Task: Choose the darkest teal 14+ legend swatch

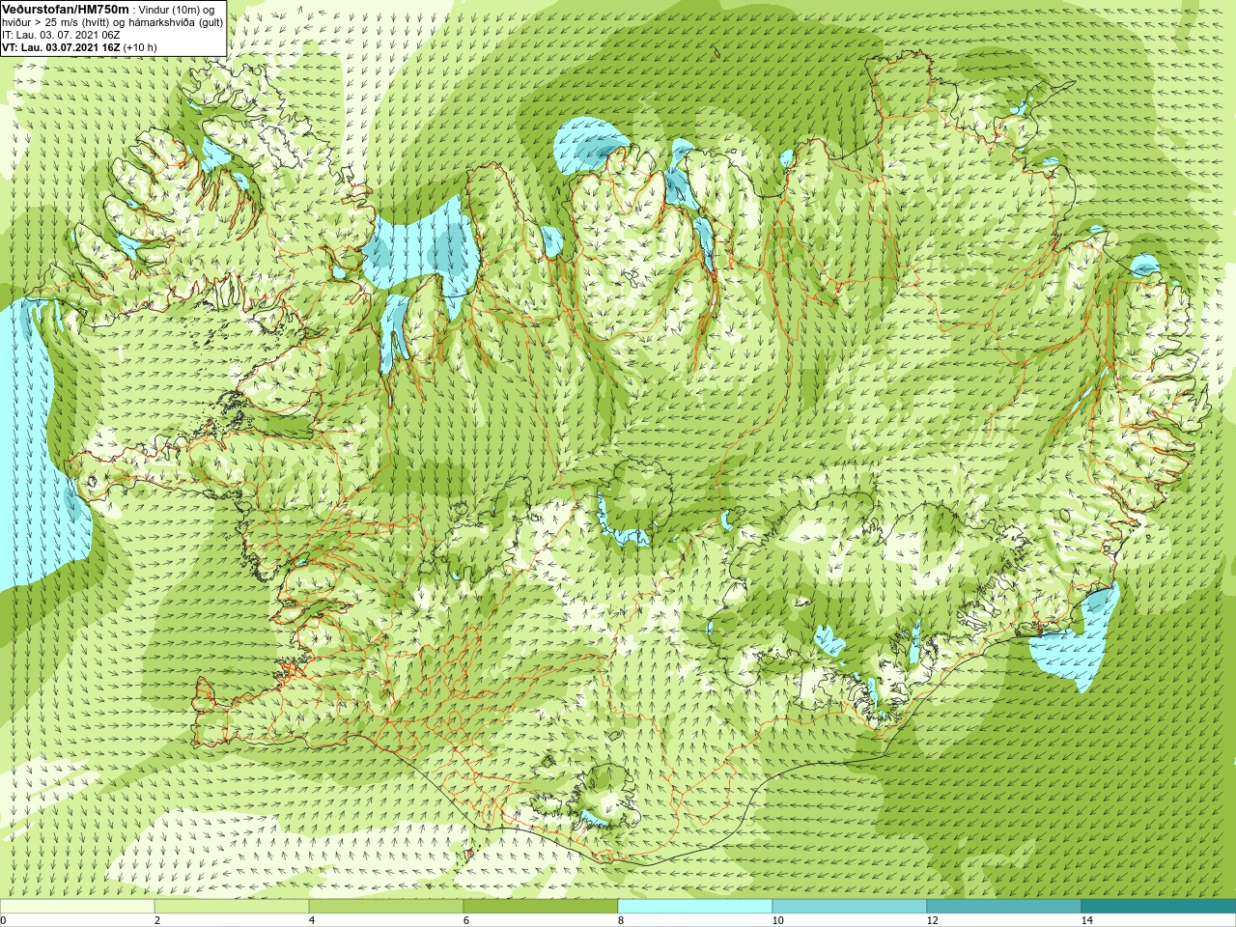Action: [1158, 907]
